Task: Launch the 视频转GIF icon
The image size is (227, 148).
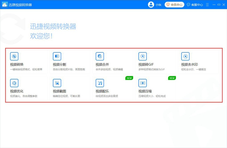Action: pyautogui.click(x=143, y=56)
